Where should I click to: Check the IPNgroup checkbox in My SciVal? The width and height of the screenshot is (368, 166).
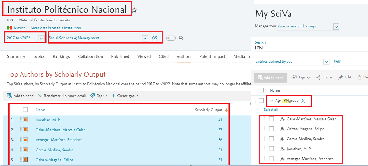click(261, 100)
